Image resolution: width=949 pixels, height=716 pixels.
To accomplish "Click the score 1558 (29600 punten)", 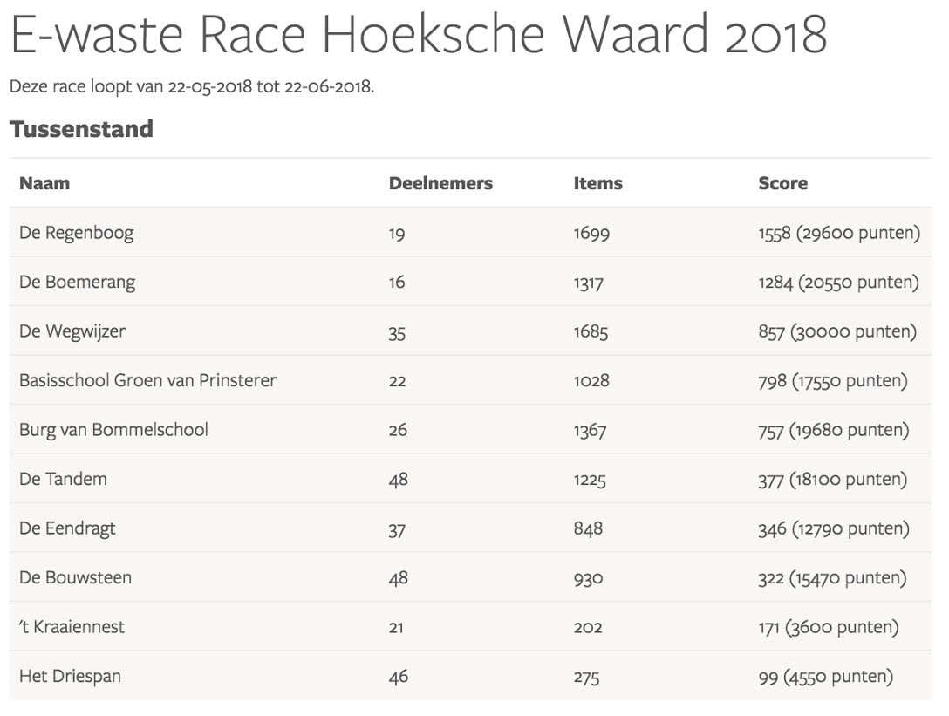I will coord(839,233).
